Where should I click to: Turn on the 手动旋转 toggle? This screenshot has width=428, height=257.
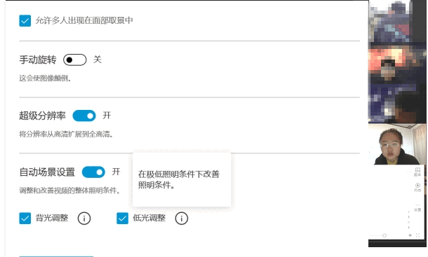click(75, 60)
